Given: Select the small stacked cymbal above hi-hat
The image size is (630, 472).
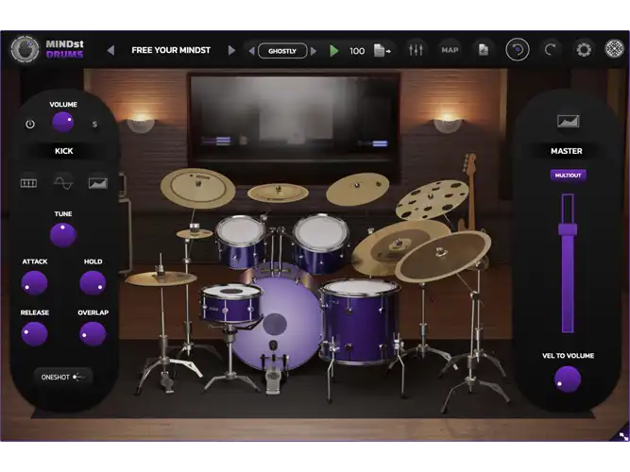Looking at the screenshot, I should (195, 233).
